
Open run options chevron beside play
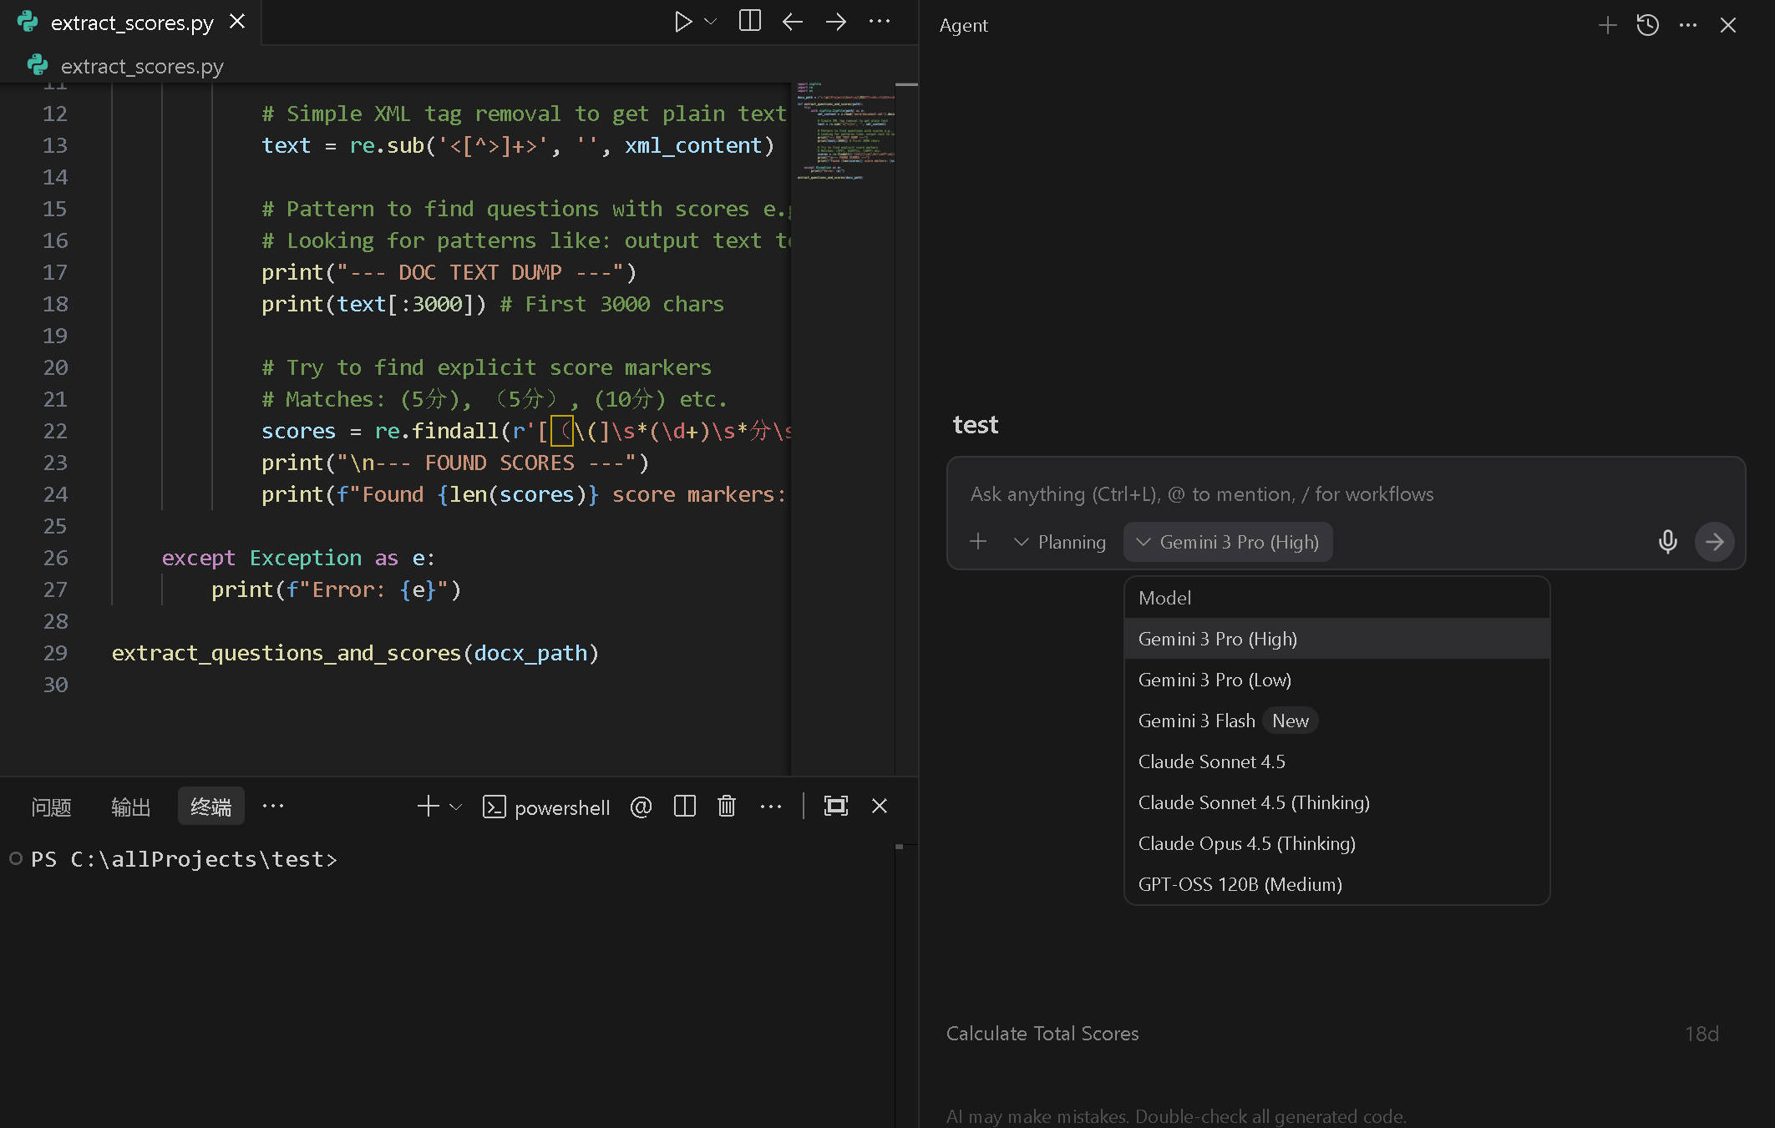click(x=711, y=22)
